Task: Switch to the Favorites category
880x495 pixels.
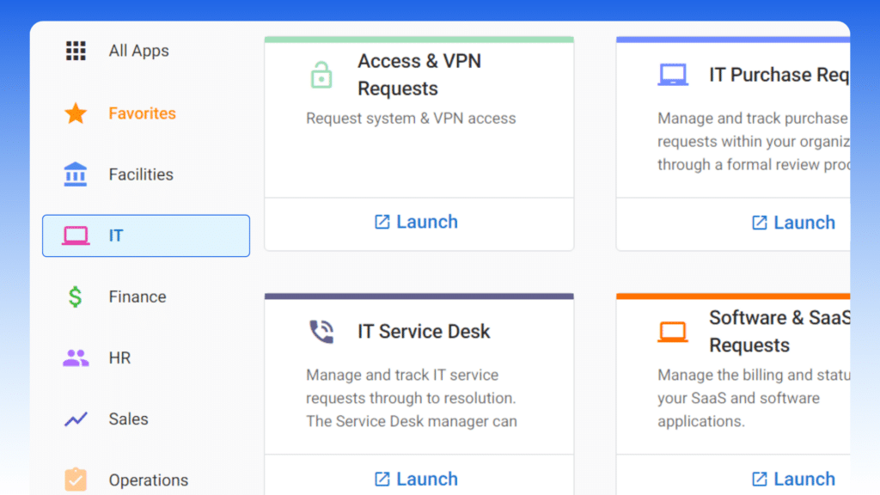Action: pos(142,113)
